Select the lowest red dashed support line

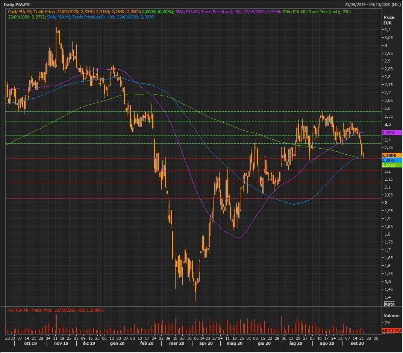188,198
